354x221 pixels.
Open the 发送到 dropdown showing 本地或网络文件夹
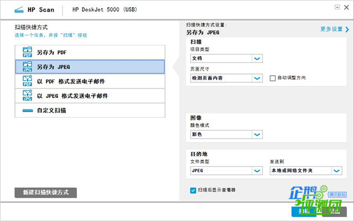click(x=306, y=171)
